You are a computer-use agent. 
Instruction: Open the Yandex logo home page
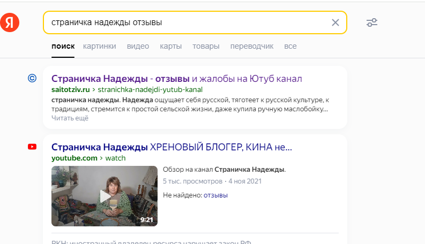10,22
